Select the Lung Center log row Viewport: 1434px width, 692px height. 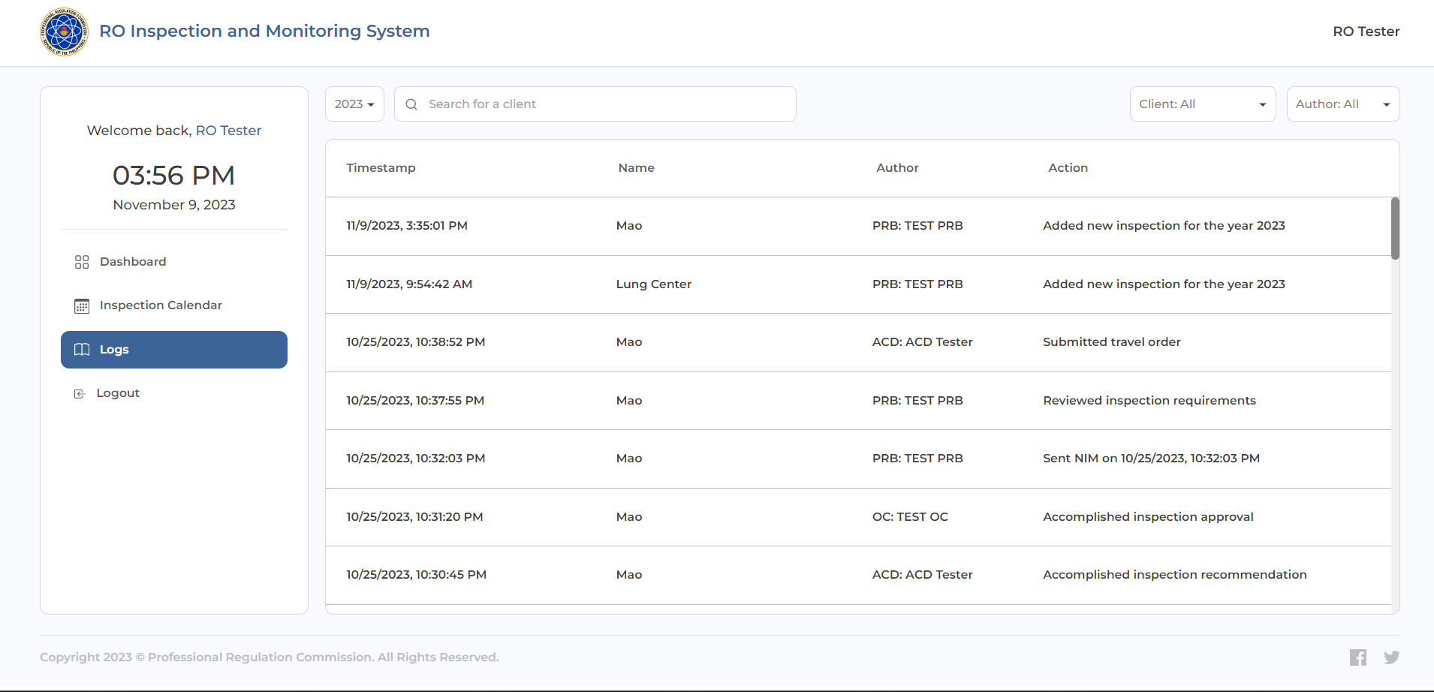[653, 284]
